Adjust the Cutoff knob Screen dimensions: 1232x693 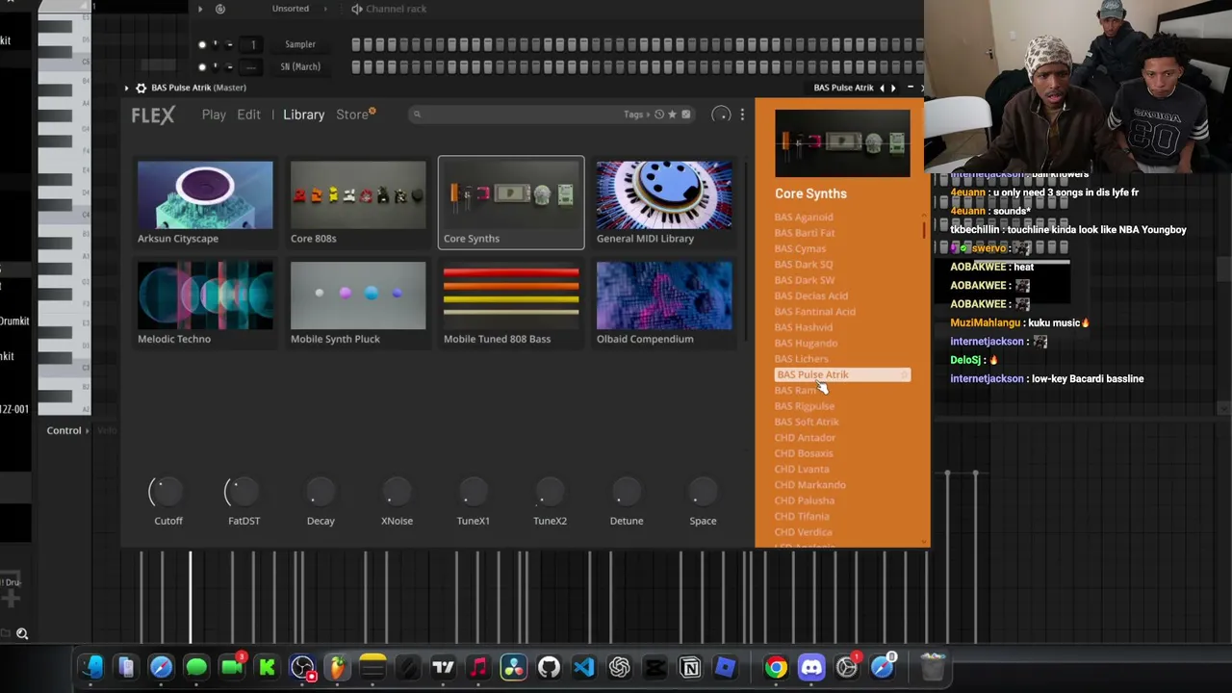pyautogui.click(x=167, y=493)
